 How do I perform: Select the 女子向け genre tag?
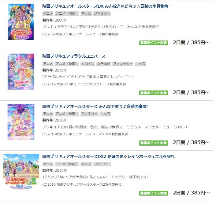pos(104,64)
